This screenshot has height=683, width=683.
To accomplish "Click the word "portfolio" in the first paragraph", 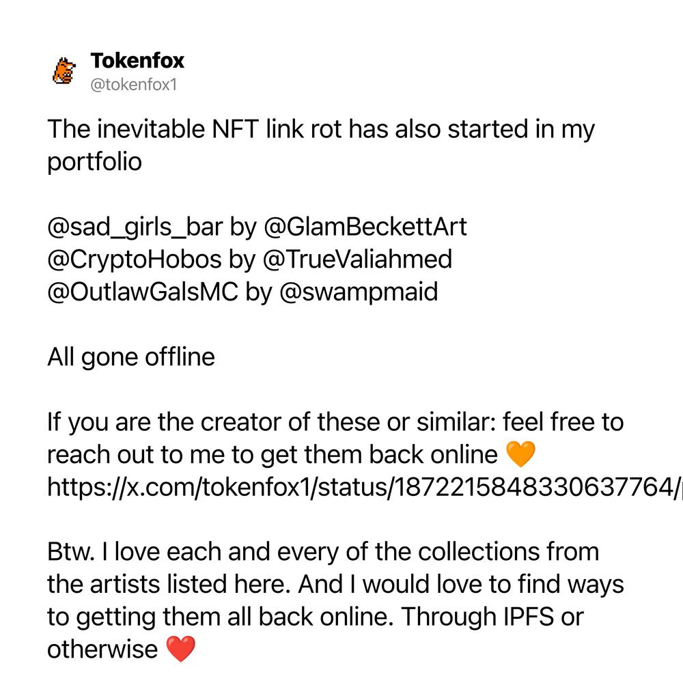I will pos(94,163).
